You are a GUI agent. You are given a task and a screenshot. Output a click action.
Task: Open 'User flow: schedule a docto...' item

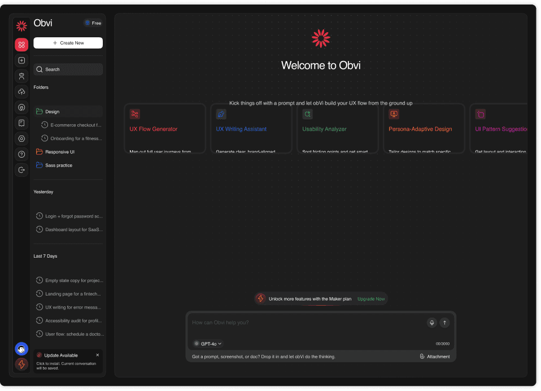[x=69, y=334]
